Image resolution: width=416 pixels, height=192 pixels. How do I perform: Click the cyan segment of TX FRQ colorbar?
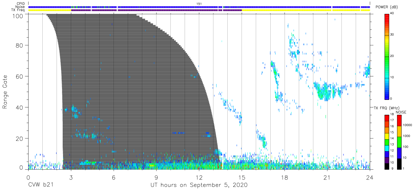point(387,148)
